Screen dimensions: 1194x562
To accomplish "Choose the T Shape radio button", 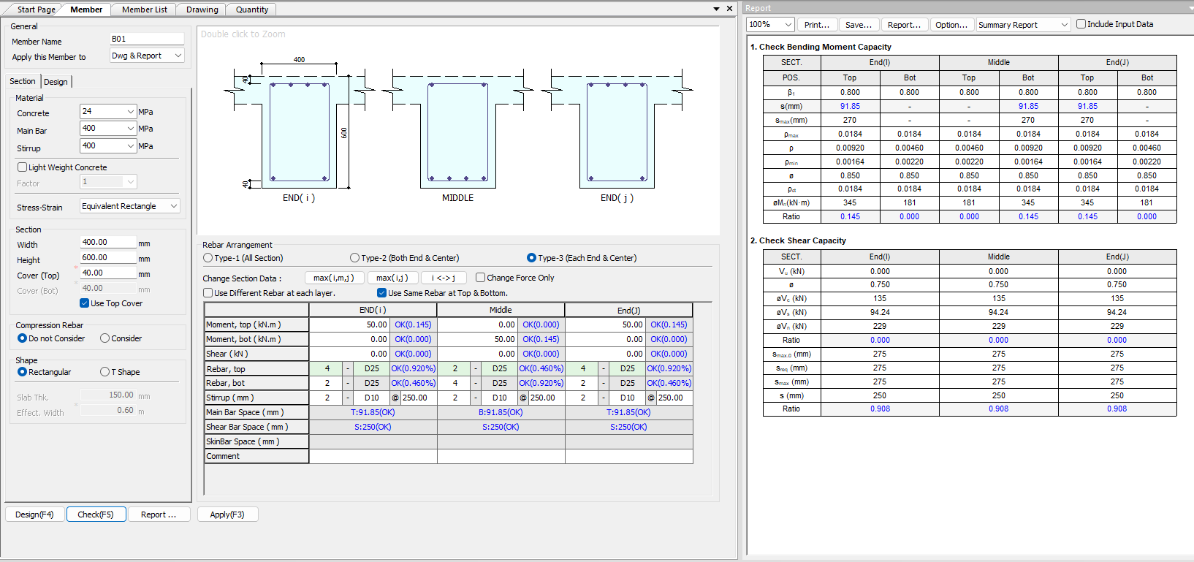I will (x=105, y=372).
